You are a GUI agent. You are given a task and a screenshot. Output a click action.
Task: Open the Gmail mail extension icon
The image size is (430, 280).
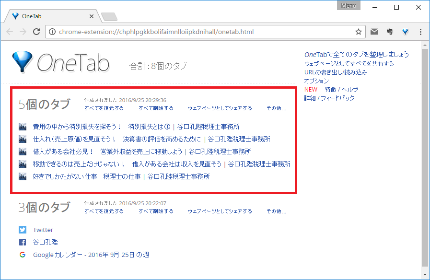tap(374, 32)
